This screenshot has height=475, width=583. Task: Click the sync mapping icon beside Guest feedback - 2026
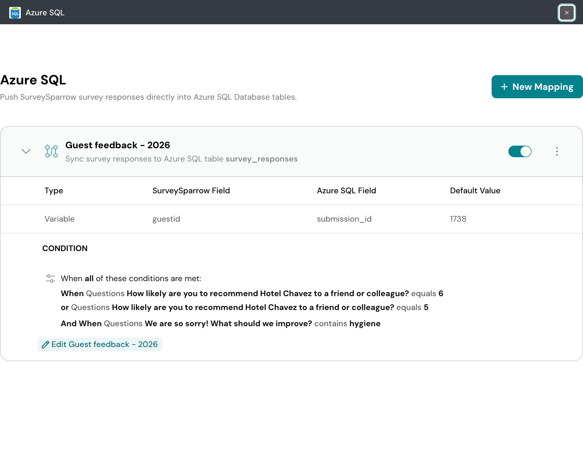pyautogui.click(x=51, y=151)
